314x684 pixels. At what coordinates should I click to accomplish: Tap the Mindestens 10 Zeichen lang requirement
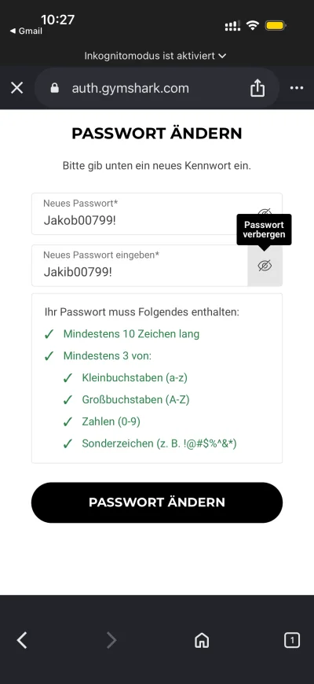(x=131, y=334)
